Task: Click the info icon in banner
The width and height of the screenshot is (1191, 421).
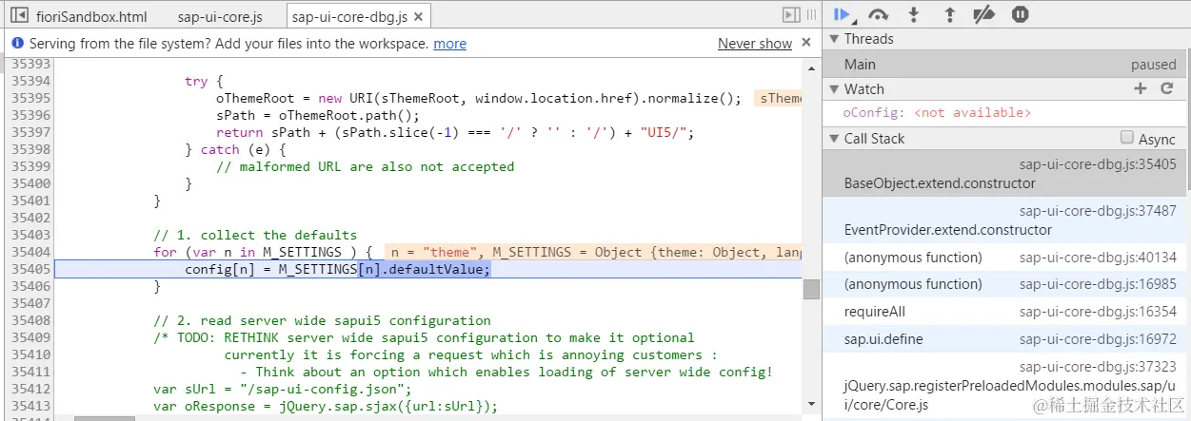Action: [18, 43]
